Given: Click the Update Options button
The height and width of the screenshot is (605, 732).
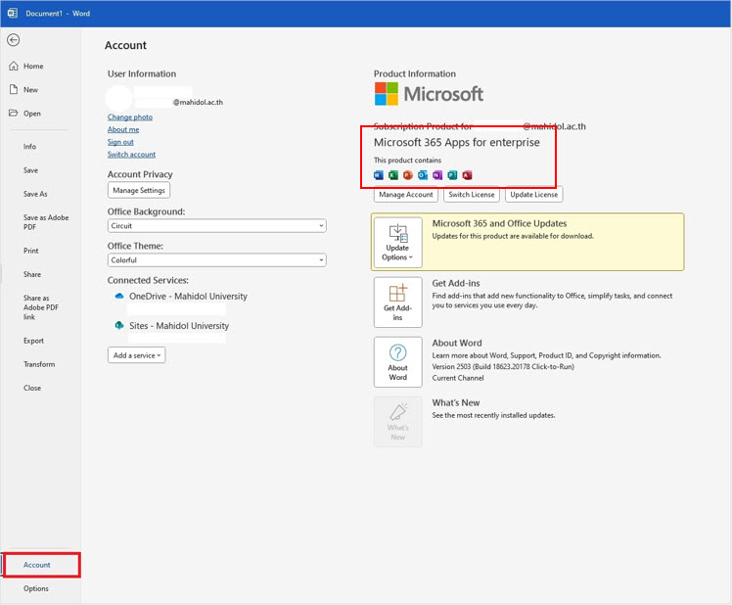Looking at the screenshot, I should click(x=398, y=242).
